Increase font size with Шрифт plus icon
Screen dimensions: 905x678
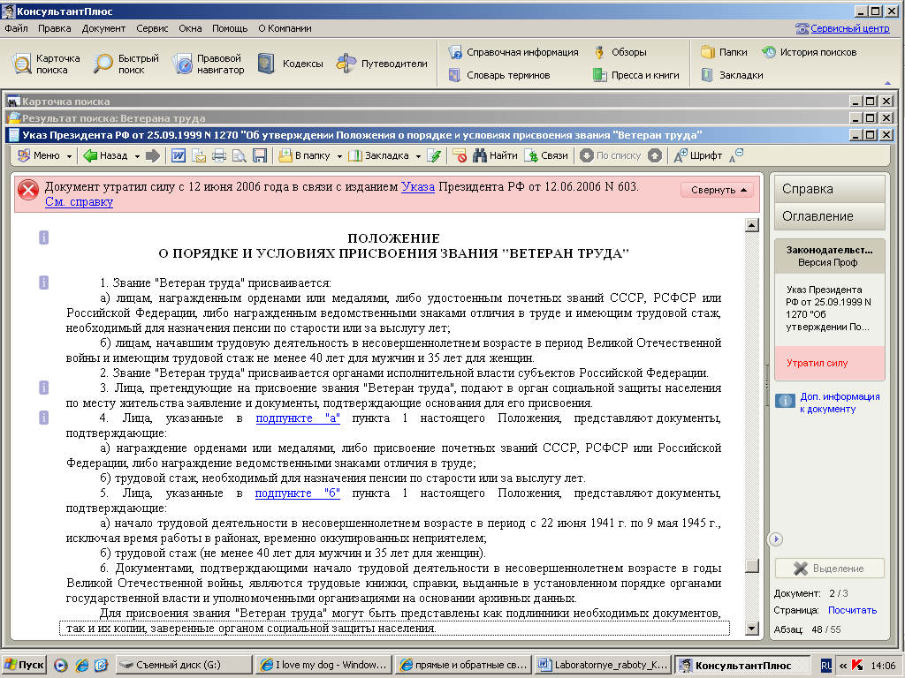click(x=698, y=155)
